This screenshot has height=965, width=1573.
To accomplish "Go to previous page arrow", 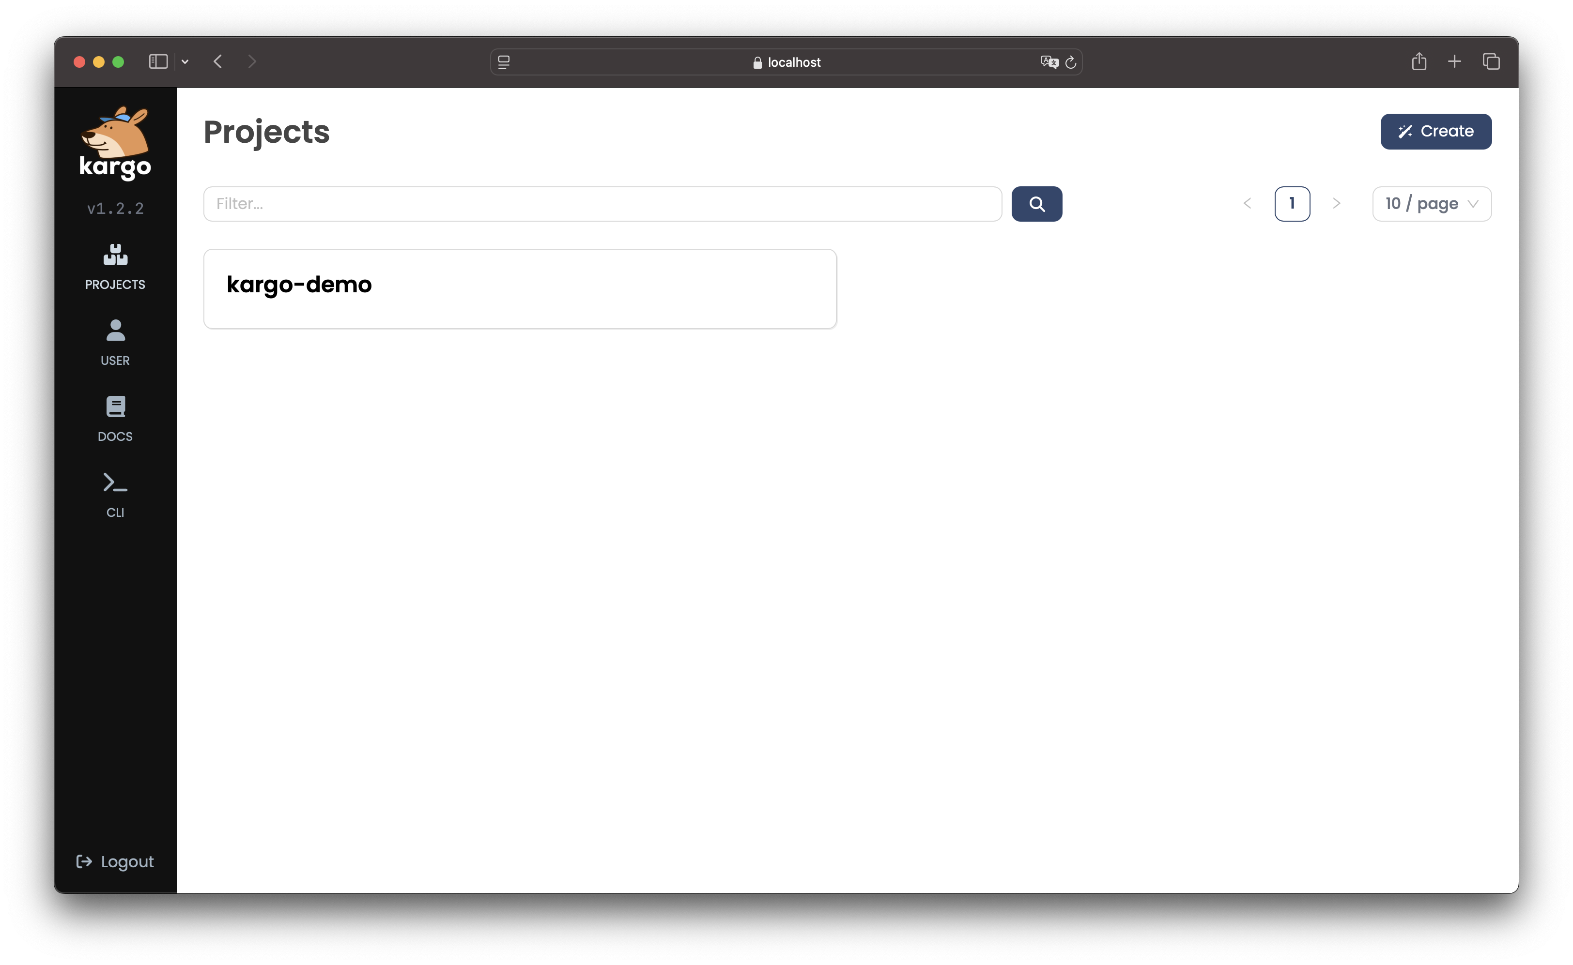I will (x=1247, y=204).
